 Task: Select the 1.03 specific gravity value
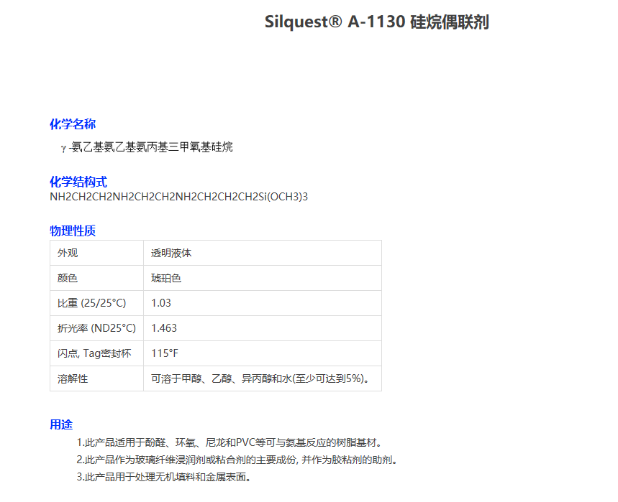click(161, 303)
